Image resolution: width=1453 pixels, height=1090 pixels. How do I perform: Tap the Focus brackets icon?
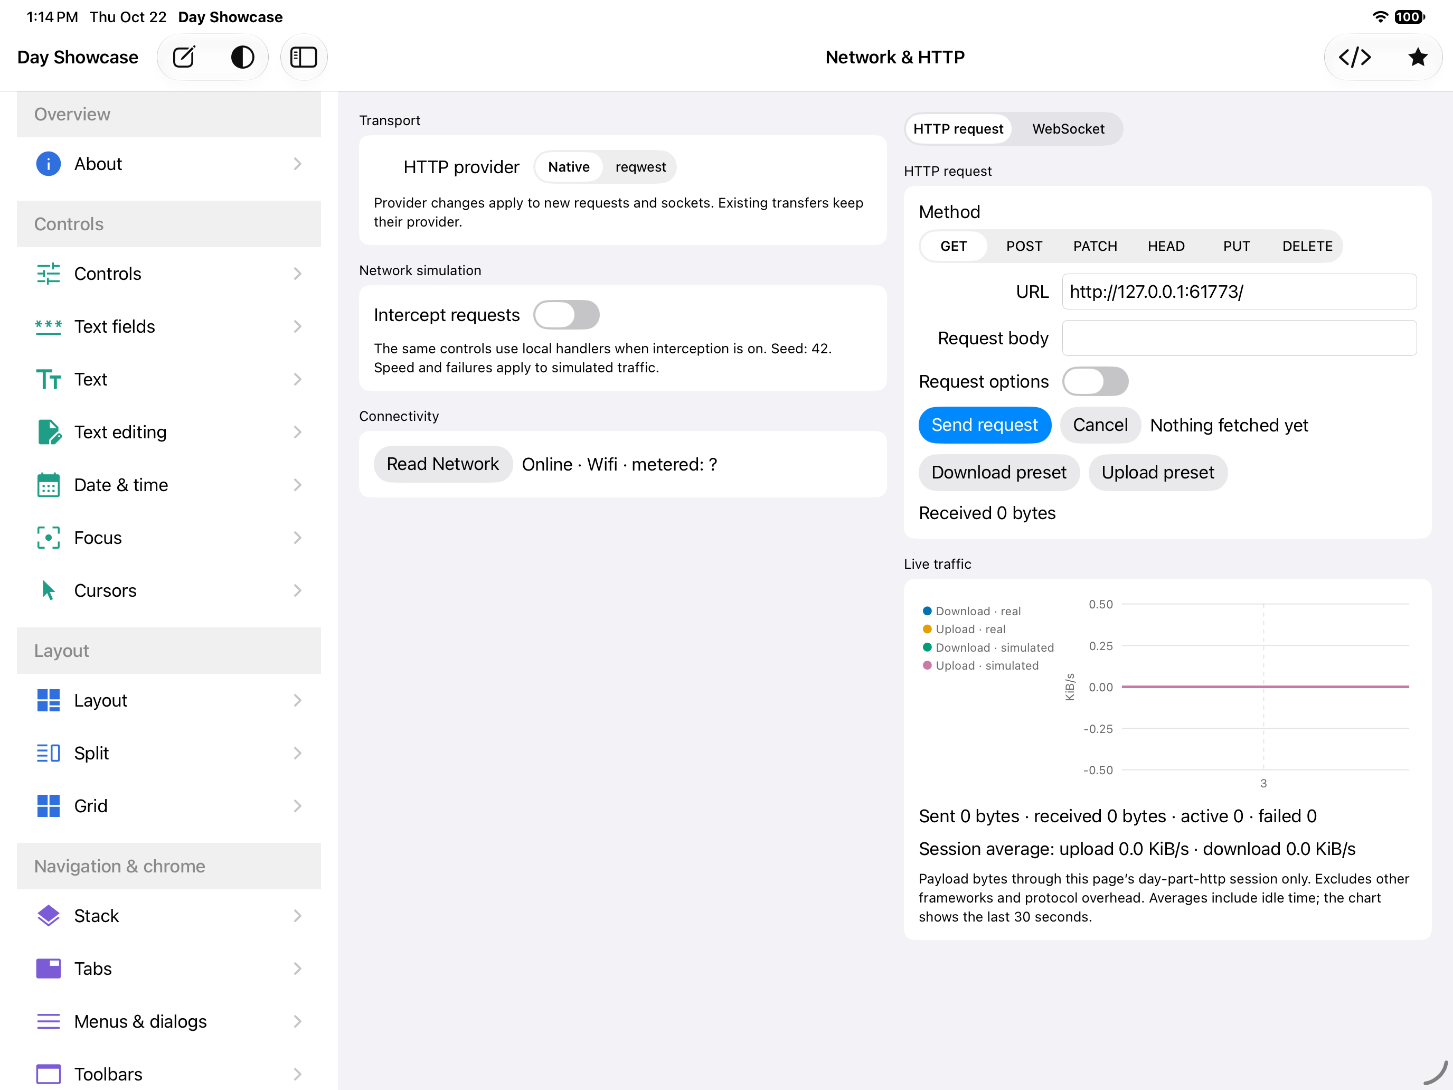[x=48, y=538]
